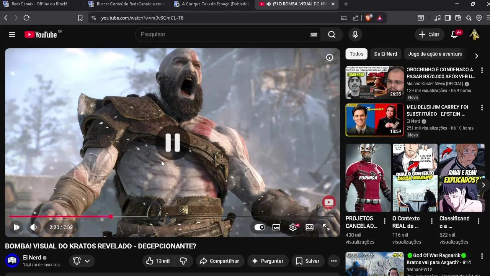Open PROJETOS CANCELADOS short thumbnail
490x276 pixels.
pyautogui.click(x=368, y=178)
